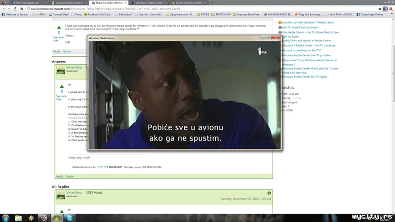Open 'Windows 7 Media Center - LiveTV stuttering' thread
This screenshot has width=395, height=222.
click(x=308, y=45)
